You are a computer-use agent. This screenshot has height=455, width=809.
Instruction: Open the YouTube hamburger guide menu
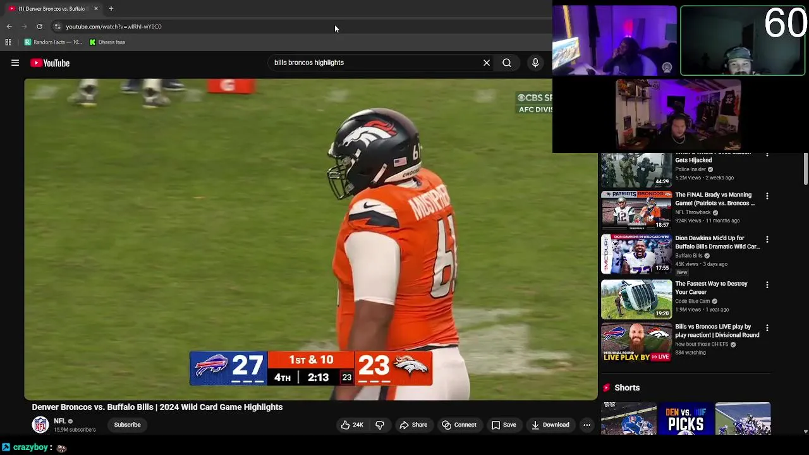click(15, 63)
